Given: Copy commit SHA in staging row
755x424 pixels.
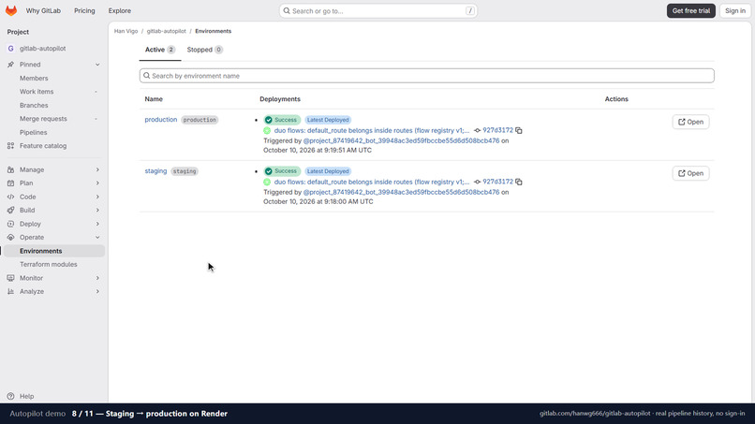Looking at the screenshot, I should (519, 182).
